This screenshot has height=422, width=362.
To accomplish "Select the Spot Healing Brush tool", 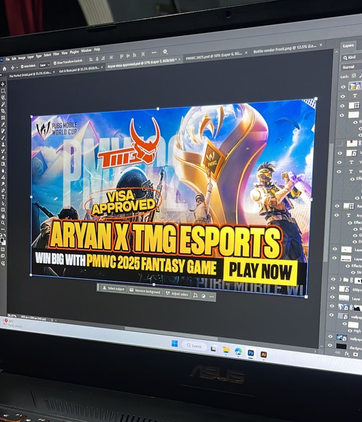I will pos(3,131).
